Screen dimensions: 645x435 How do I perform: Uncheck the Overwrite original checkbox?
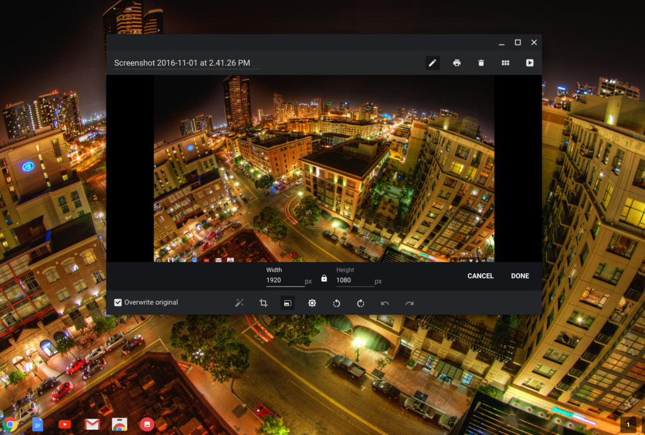pyautogui.click(x=118, y=302)
